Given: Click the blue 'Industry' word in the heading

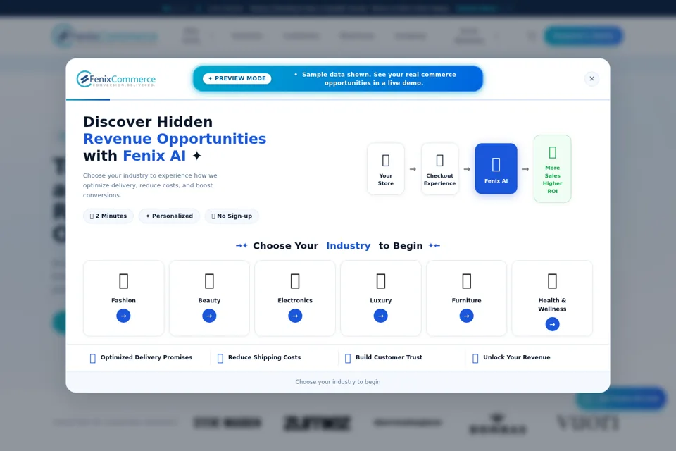Looking at the screenshot, I should 349,245.
